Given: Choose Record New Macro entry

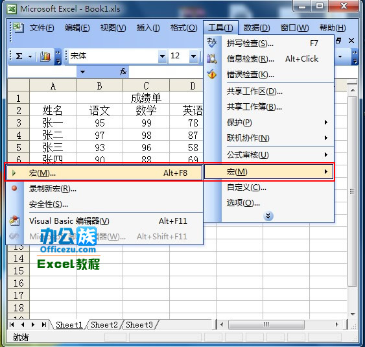Looking at the screenshot, I should (104, 188).
